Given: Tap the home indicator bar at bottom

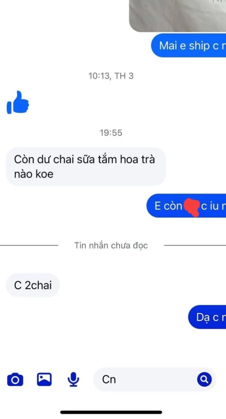Looking at the screenshot, I should pos(111,412).
